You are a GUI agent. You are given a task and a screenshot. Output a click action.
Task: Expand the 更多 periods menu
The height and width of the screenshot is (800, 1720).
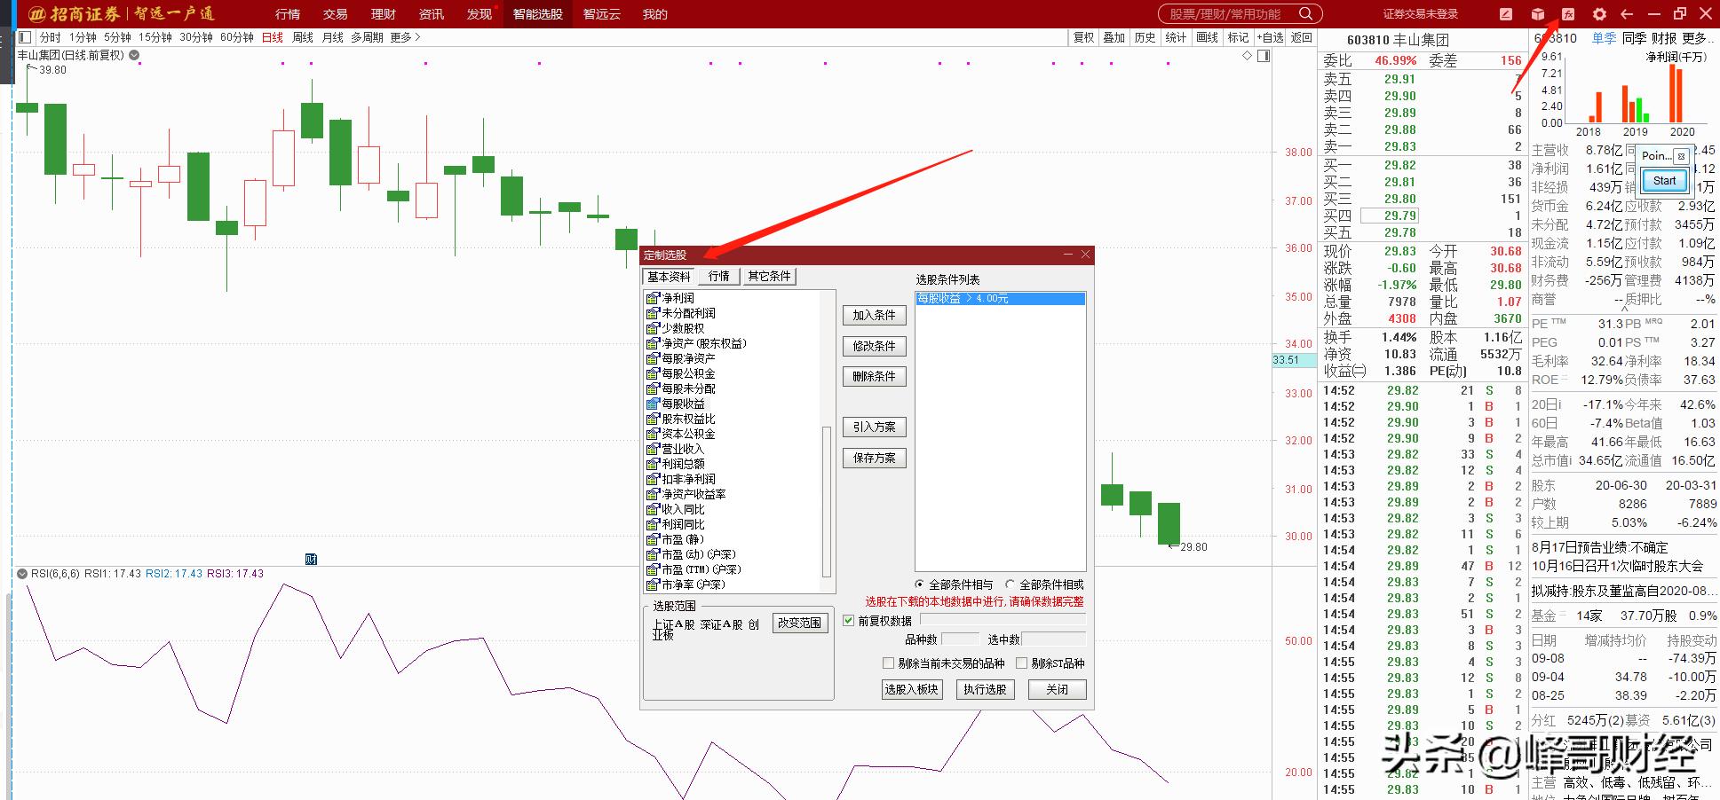point(405,37)
